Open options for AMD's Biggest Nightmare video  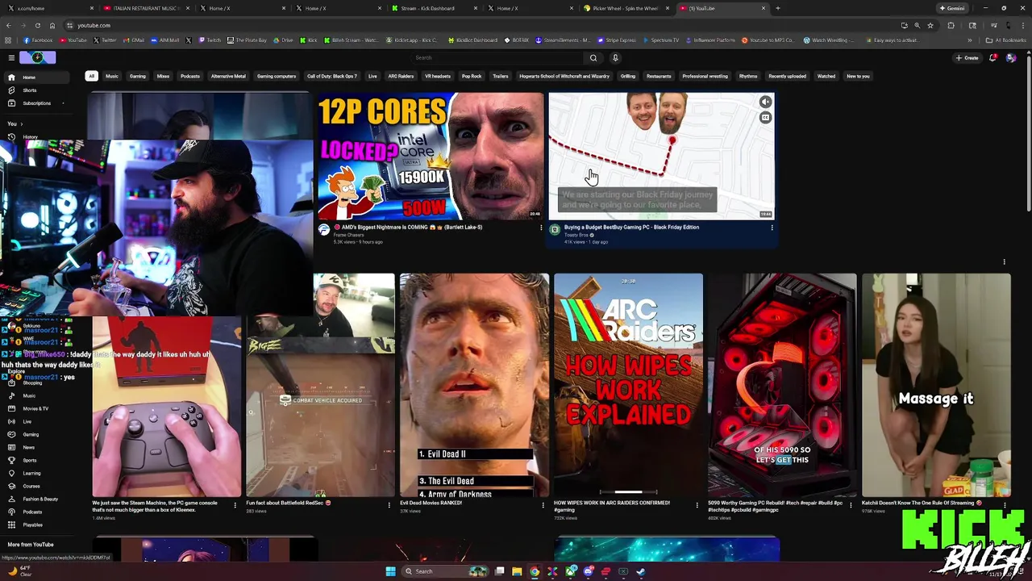click(x=541, y=228)
